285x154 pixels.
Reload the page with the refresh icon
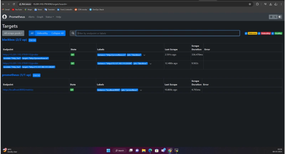(x=14, y=4)
